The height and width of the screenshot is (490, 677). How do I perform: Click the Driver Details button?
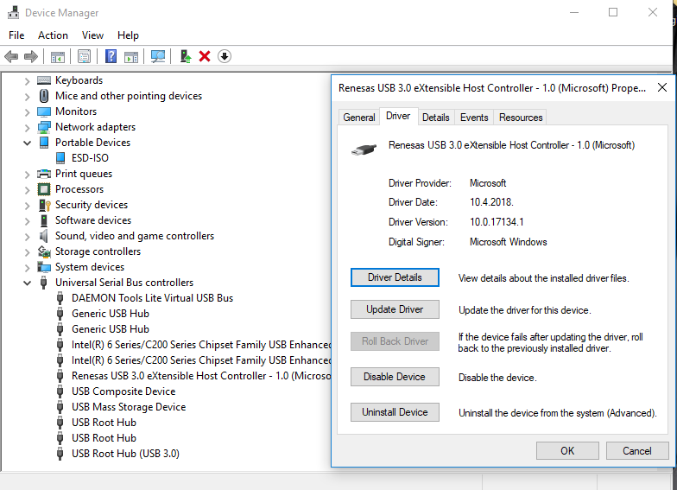coord(395,277)
